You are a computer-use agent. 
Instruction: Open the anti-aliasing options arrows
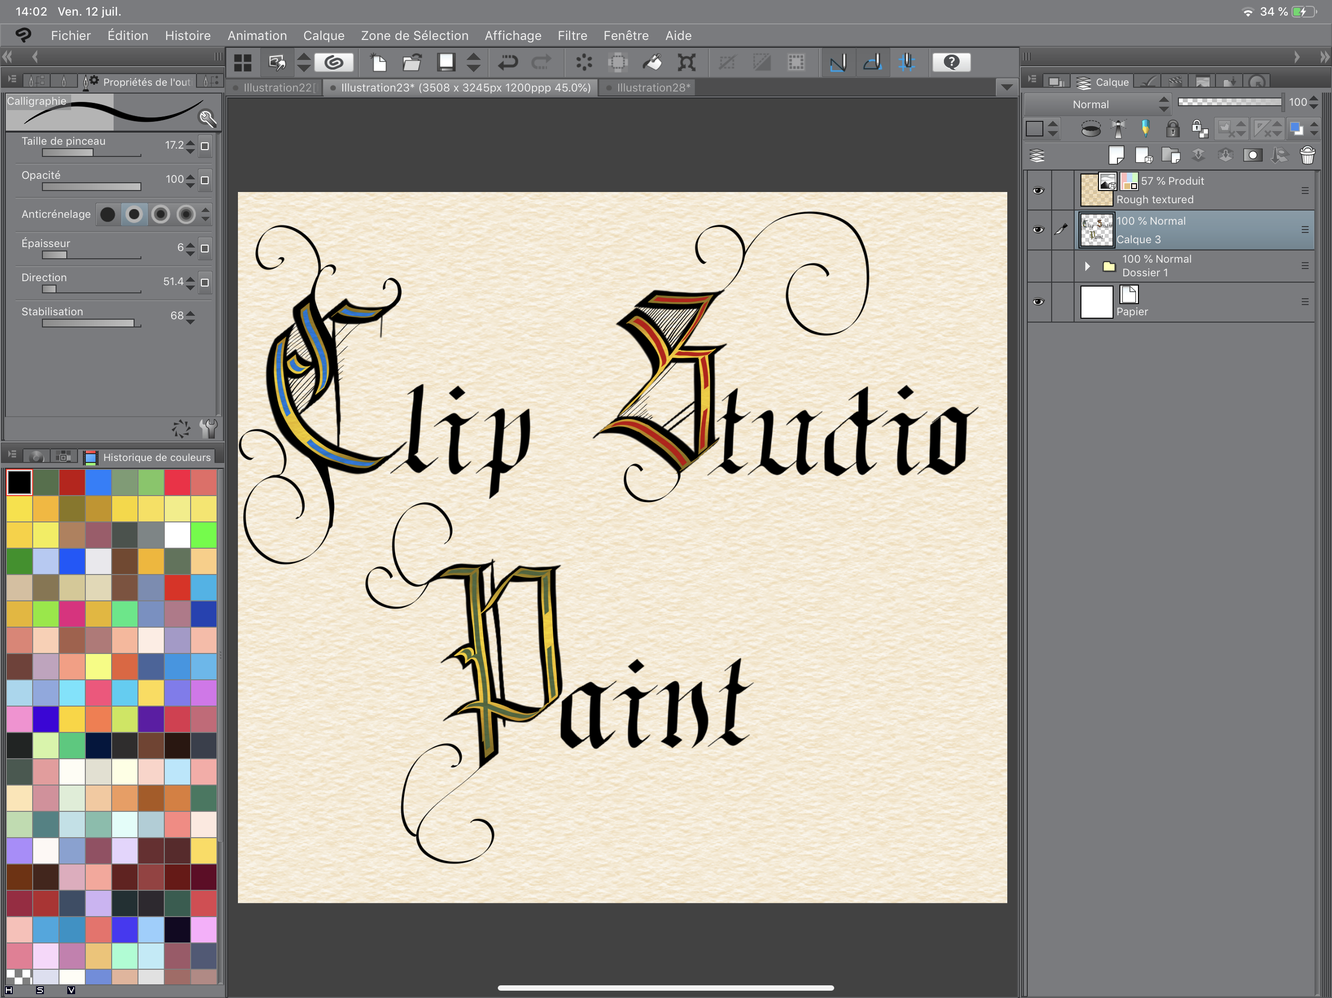click(205, 214)
